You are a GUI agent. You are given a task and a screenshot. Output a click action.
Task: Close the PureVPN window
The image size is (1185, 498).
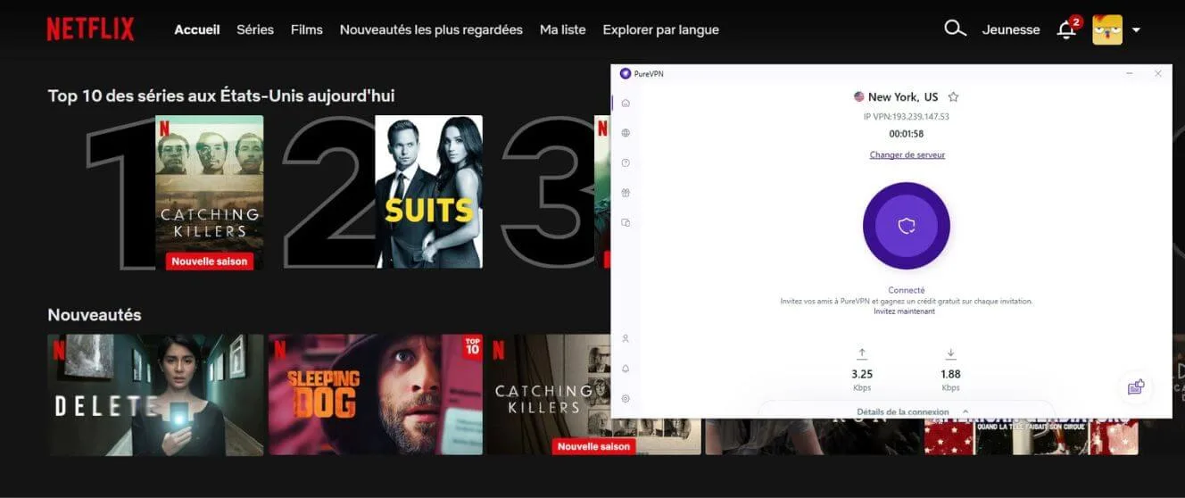[1158, 73]
